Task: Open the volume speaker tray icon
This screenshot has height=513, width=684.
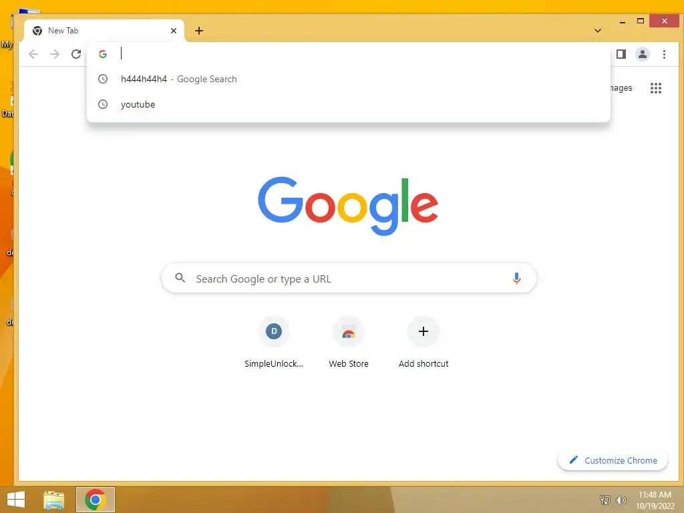Action: [x=621, y=500]
